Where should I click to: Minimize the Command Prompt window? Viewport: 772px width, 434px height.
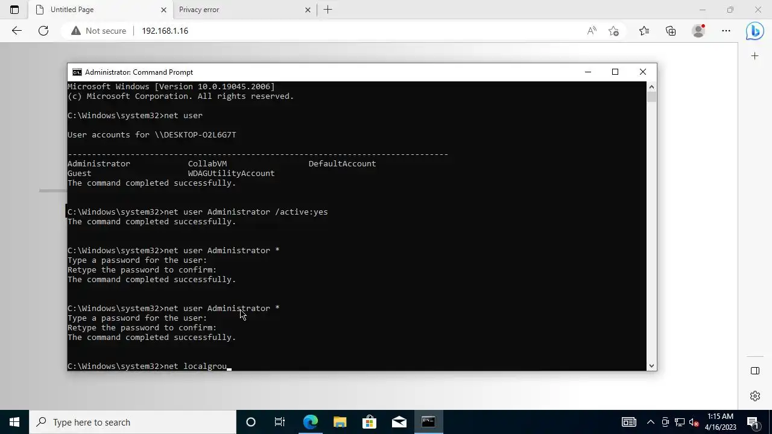tap(587, 72)
